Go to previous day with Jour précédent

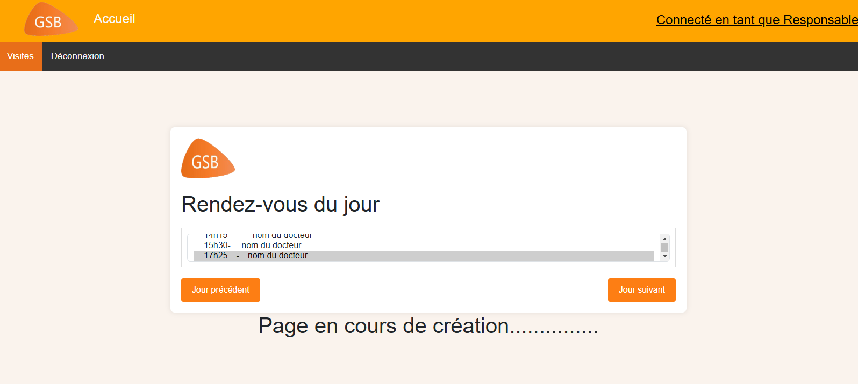pos(220,290)
